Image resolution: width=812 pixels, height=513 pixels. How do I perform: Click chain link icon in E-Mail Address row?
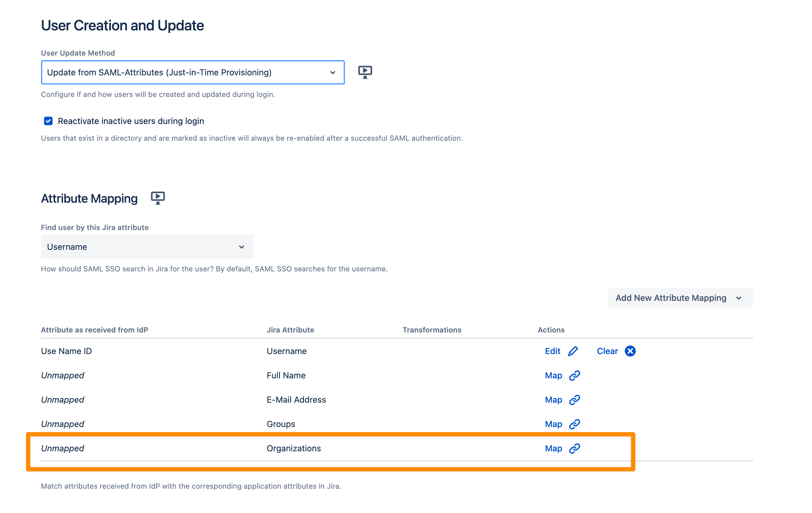pos(575,400)
